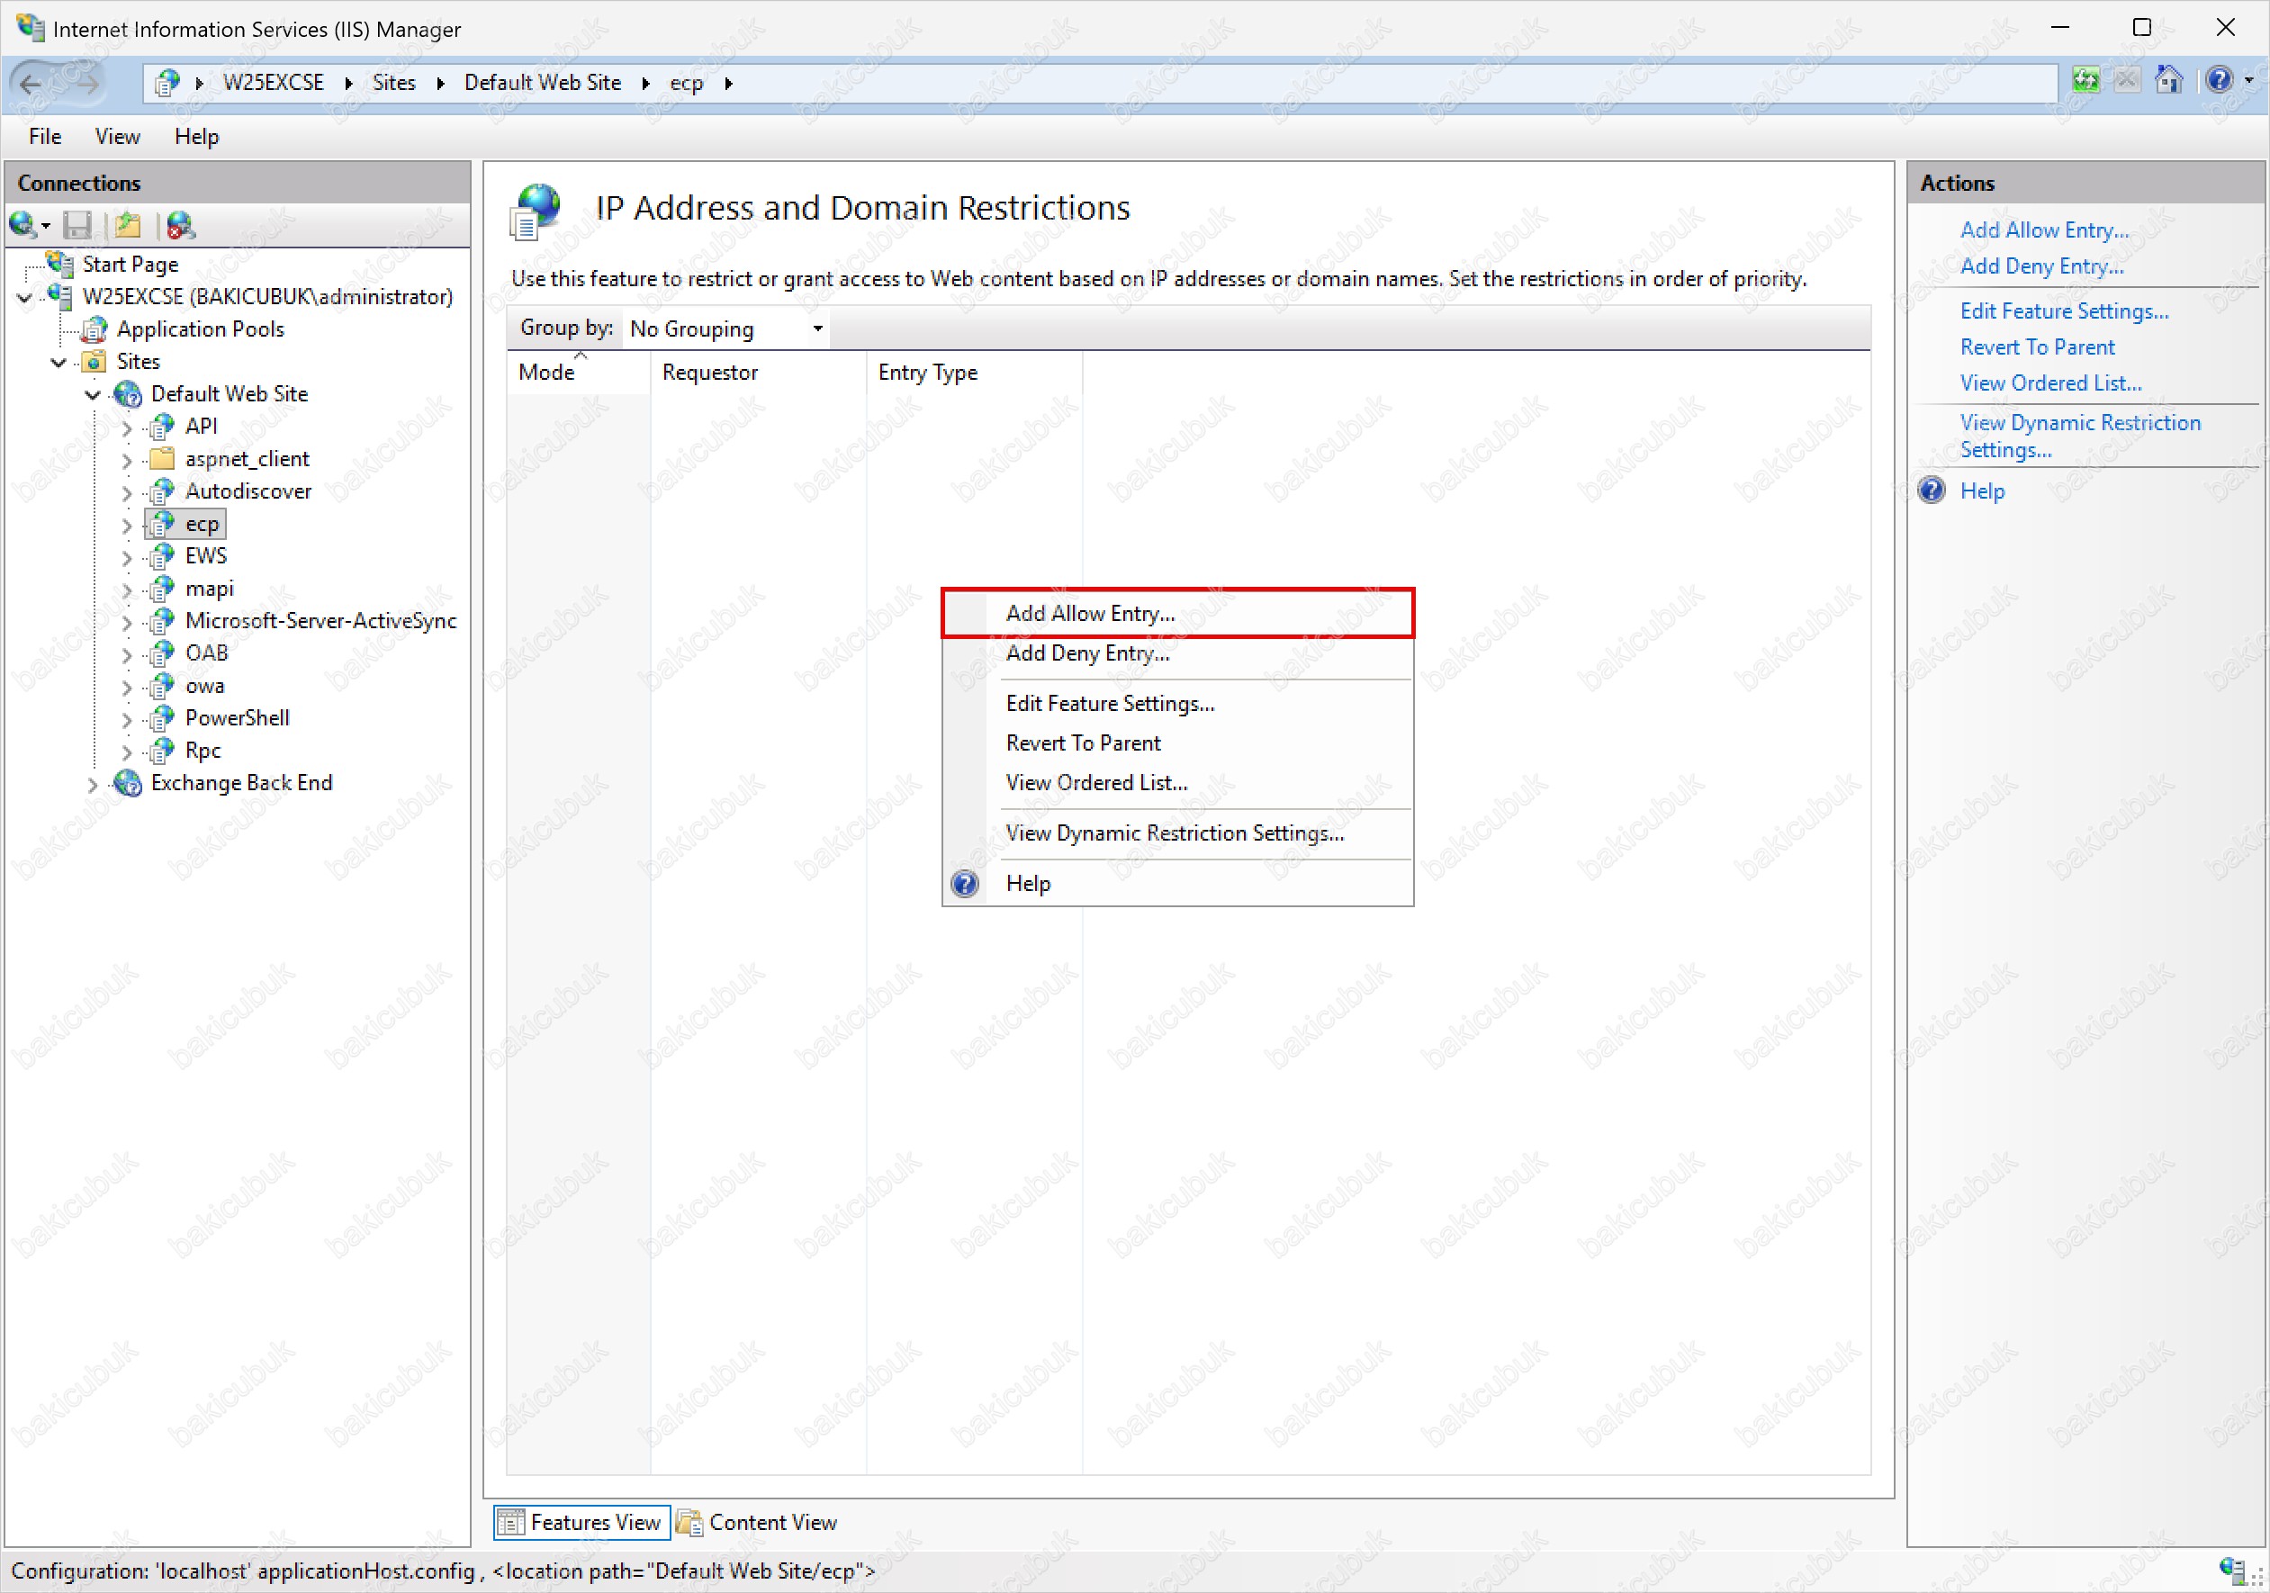Sort by the Mode column header
2270x1593 pixels.
(x=579, y=372)
